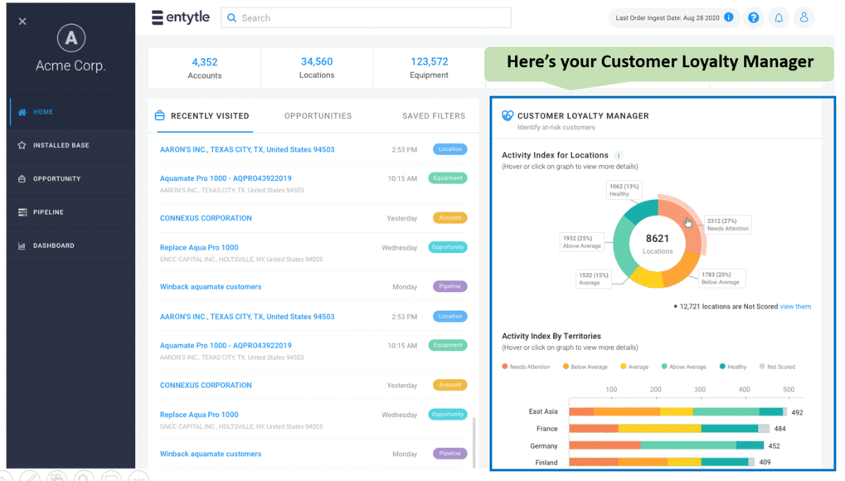Click the Recently Visited list scrollbar
The height and width of the screenshot is (481, 845).
[473, 442]
